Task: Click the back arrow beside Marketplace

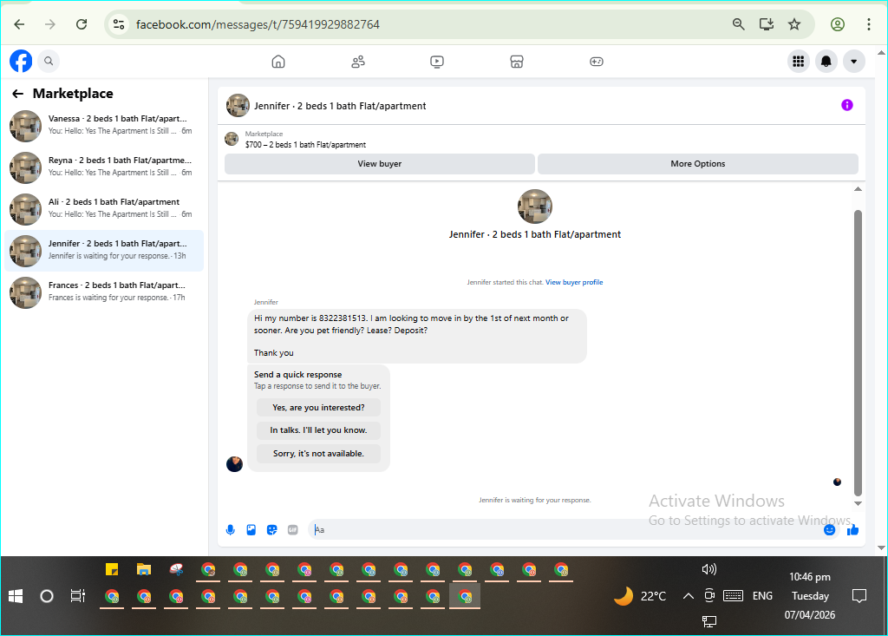Action: (18, 94)
